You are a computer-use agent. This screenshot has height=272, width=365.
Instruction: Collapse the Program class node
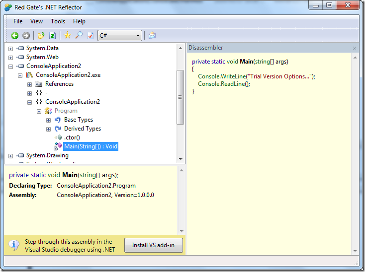pyautogui.click(x=39, y=111)
